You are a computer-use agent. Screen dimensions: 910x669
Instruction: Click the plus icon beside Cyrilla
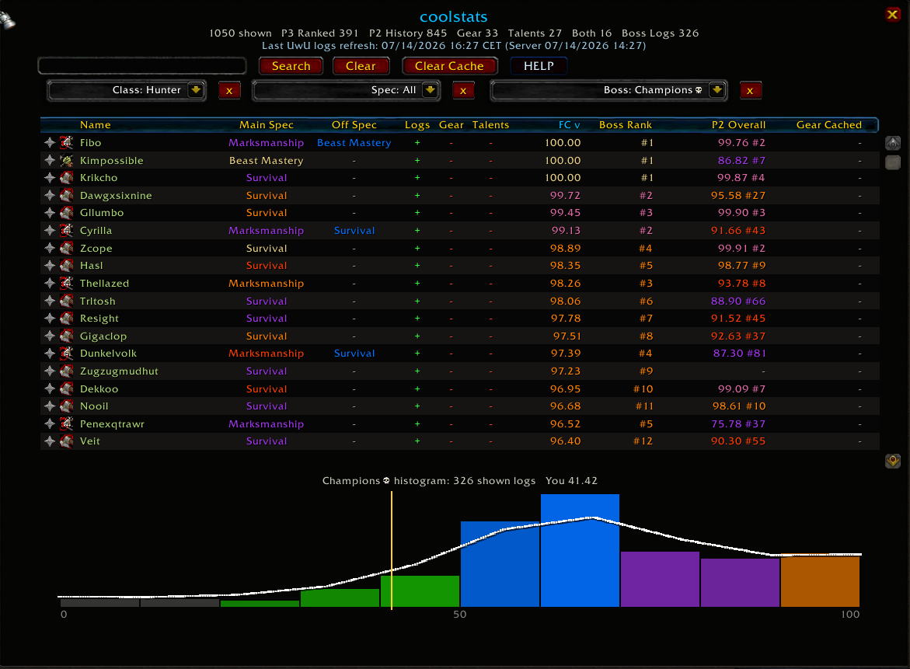pyautogui.click(x=50, y=230)
